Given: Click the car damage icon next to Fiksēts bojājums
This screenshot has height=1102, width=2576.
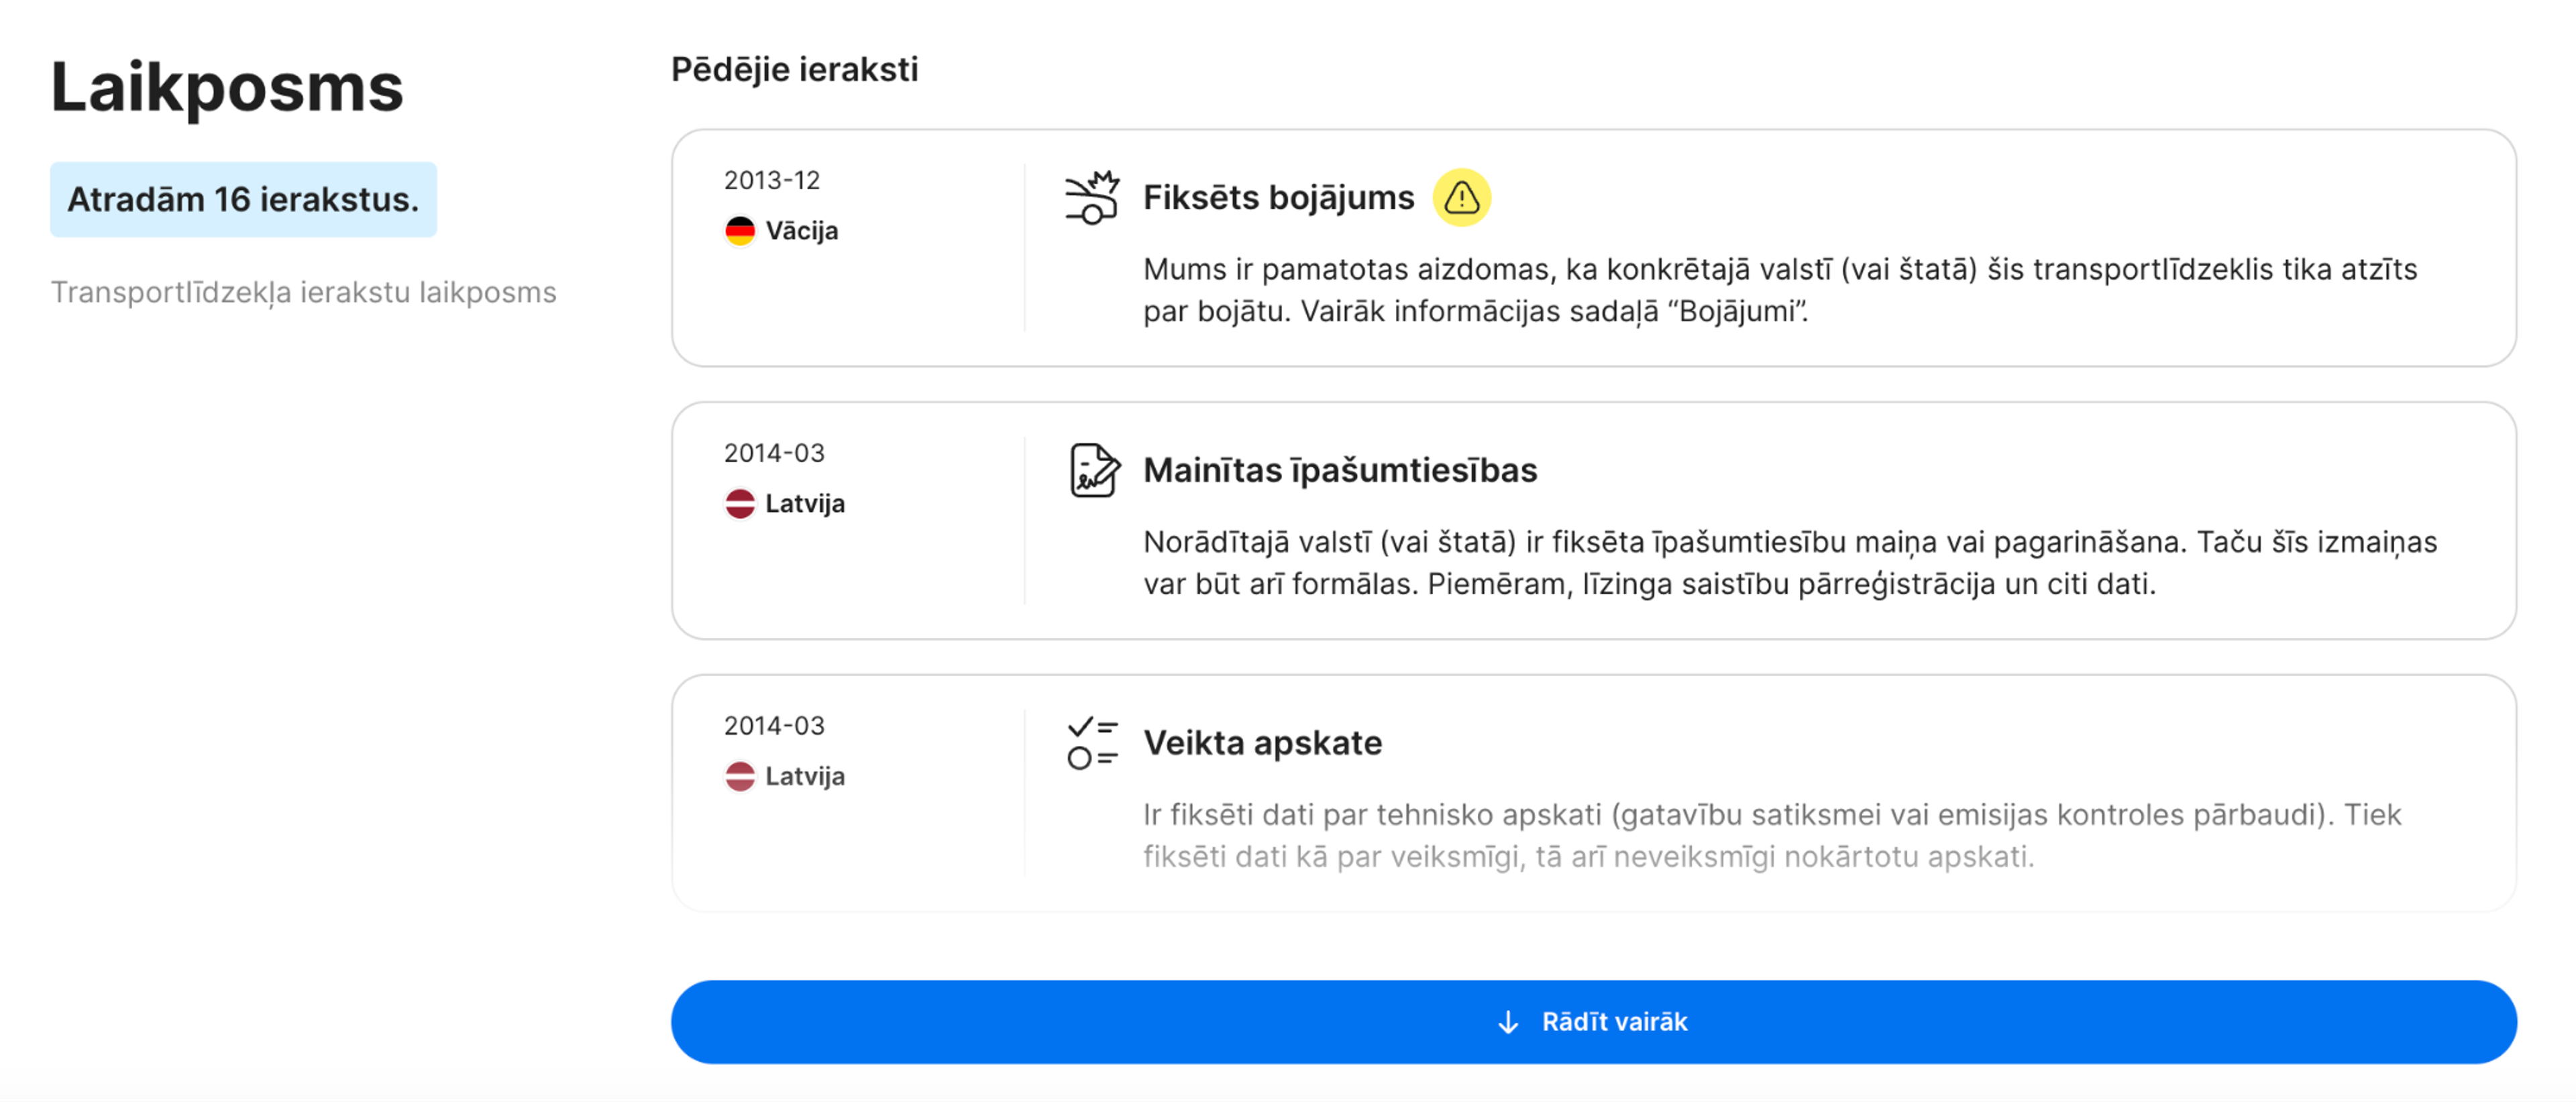Looking at the screenshot, I should click(1092, 197).
